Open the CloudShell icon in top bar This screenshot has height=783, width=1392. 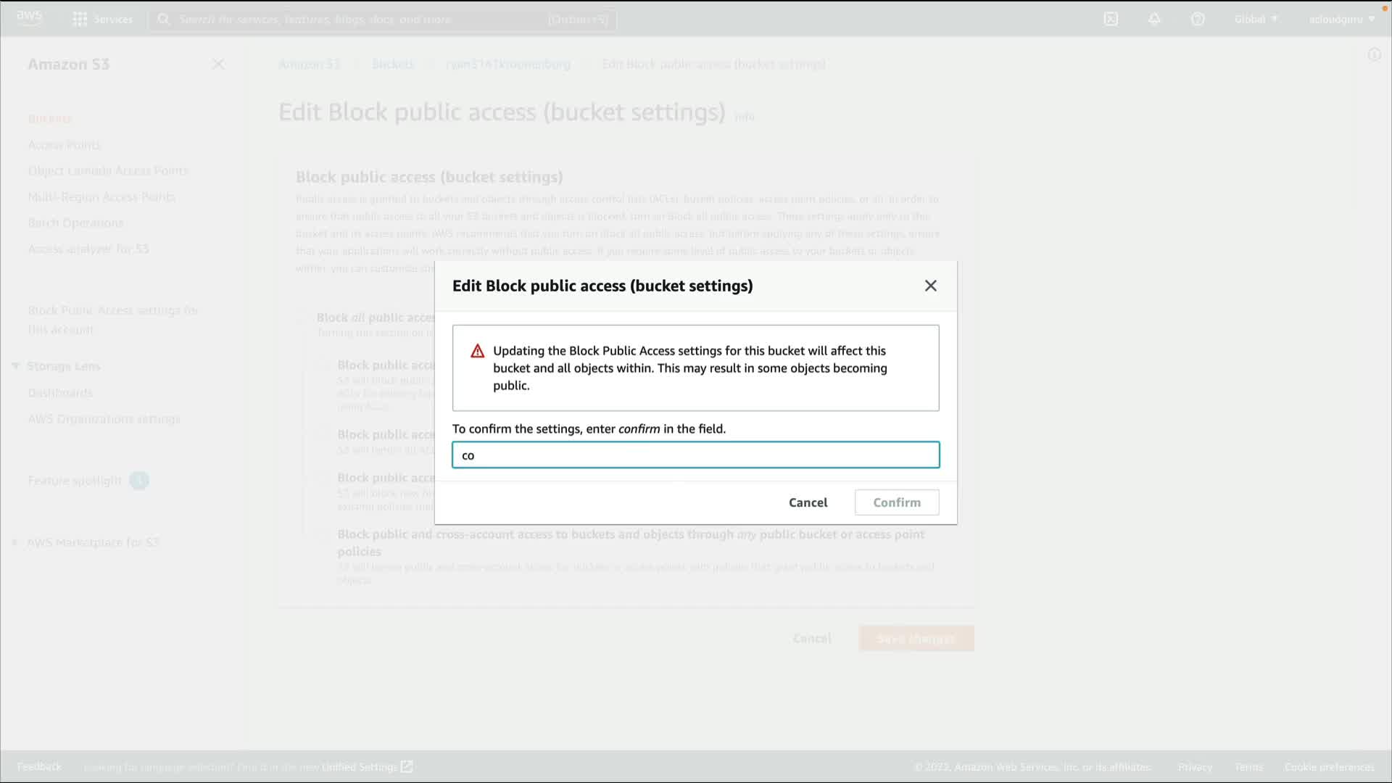(1111, 20)
